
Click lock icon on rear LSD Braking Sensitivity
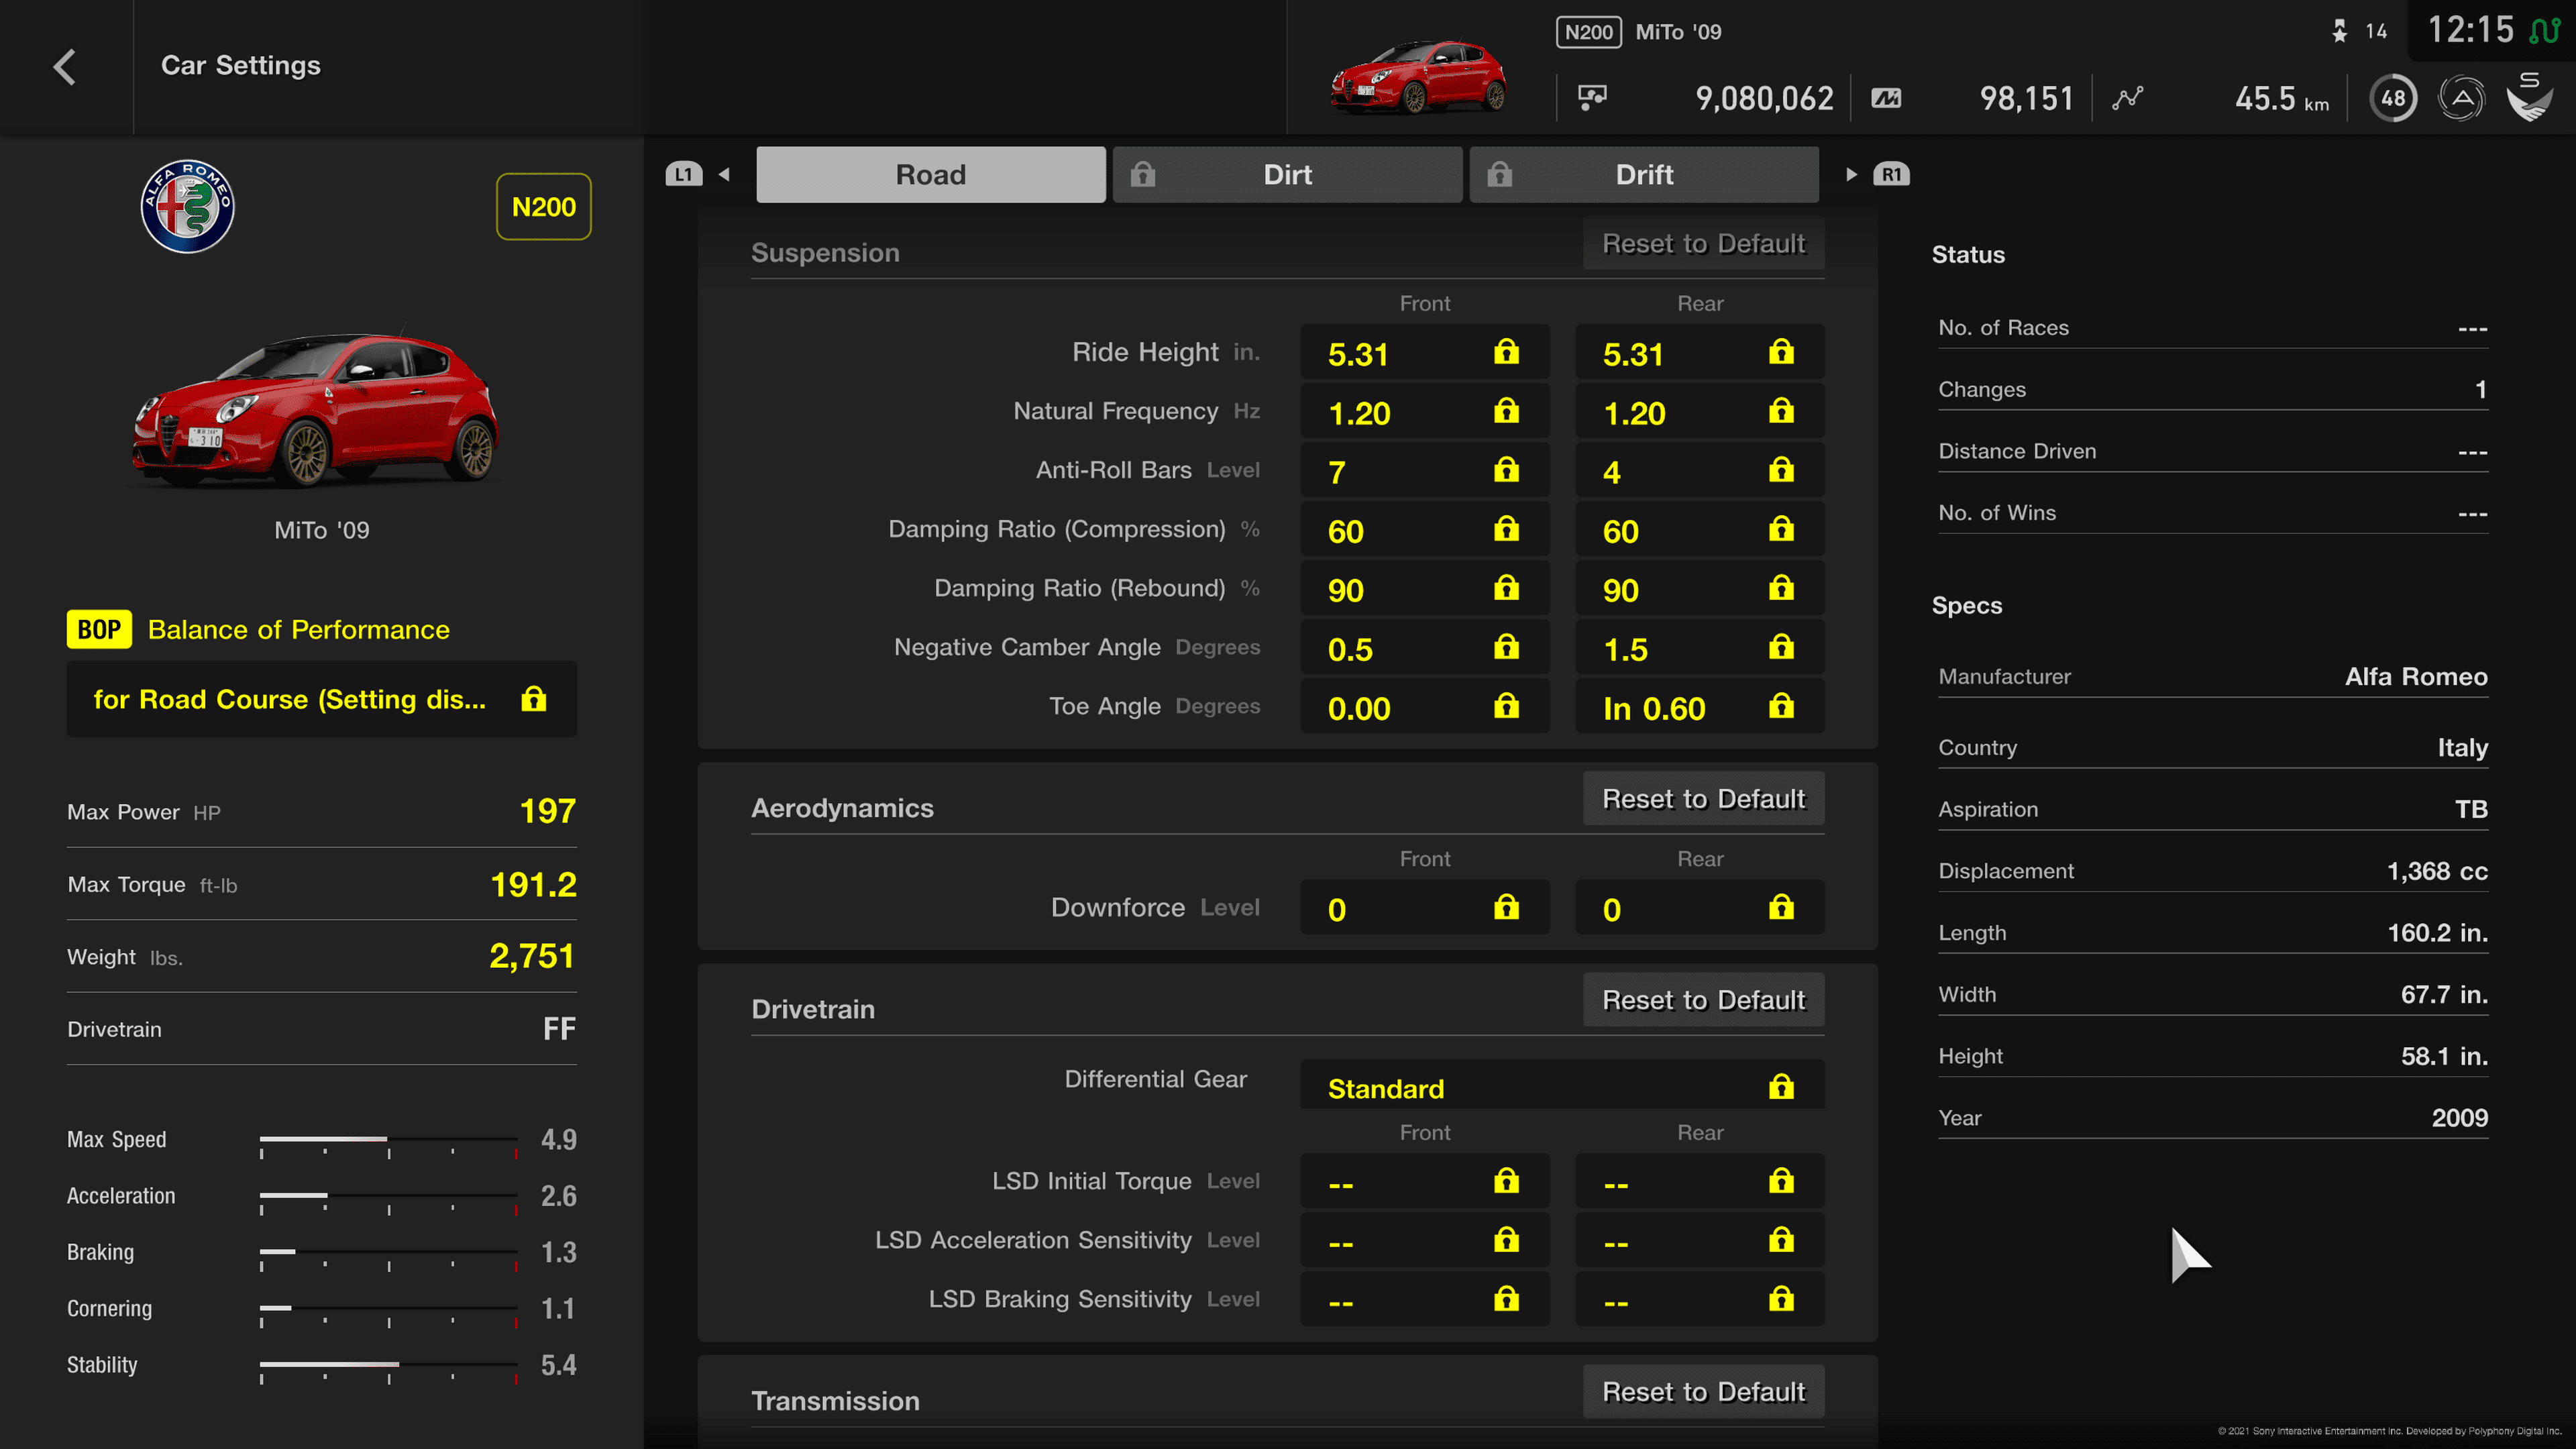[1781, 1299]
